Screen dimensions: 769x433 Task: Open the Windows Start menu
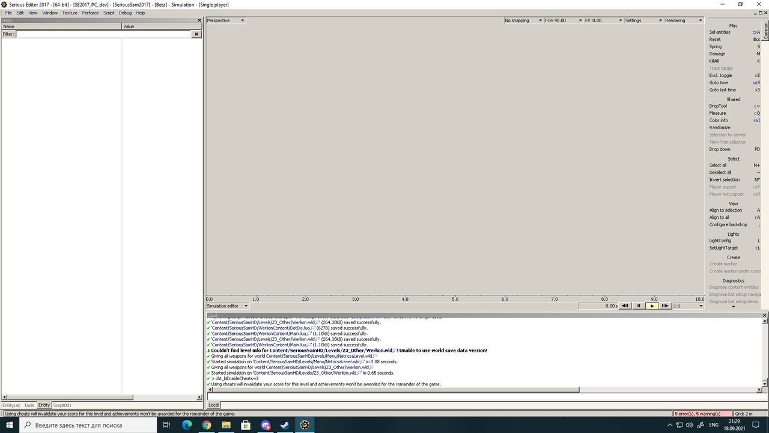point(10,425)
